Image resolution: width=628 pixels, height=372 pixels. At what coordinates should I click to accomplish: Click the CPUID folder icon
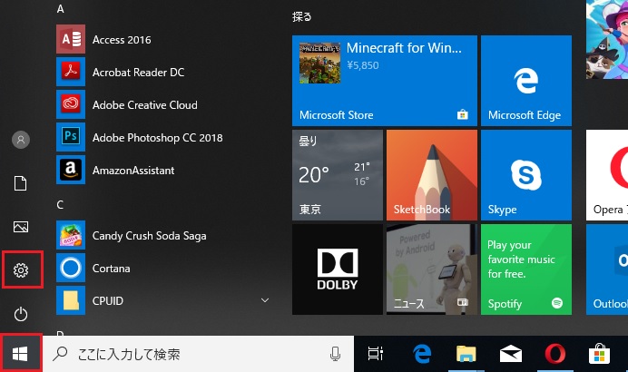71,300
